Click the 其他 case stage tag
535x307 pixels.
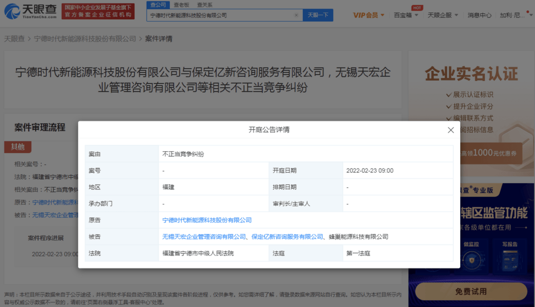18,147
